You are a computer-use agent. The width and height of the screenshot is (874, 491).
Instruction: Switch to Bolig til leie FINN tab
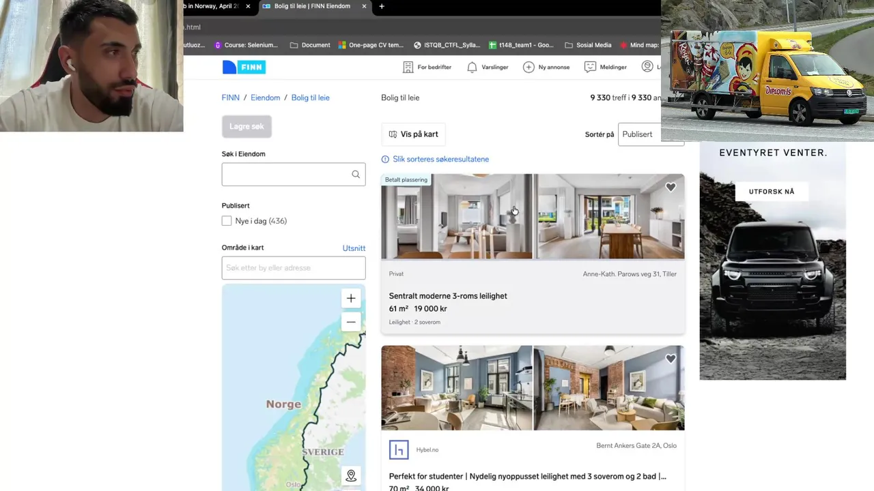311,6
